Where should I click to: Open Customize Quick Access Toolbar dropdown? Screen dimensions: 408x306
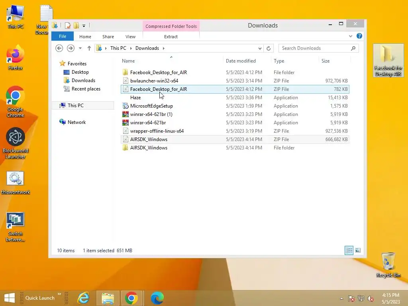[x=84, y=26]
